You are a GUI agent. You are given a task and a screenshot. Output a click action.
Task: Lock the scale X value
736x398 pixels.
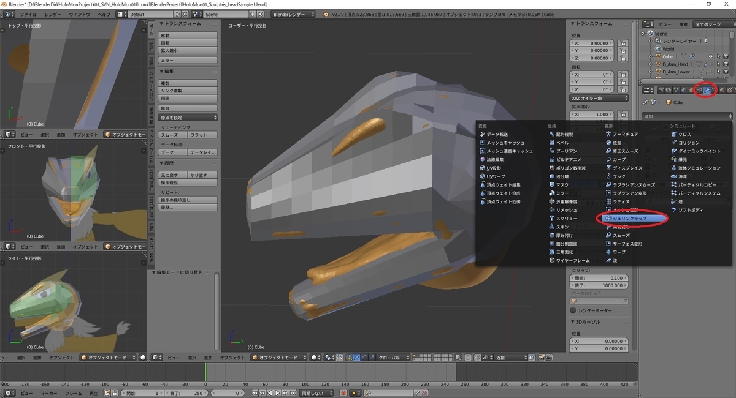622,115
